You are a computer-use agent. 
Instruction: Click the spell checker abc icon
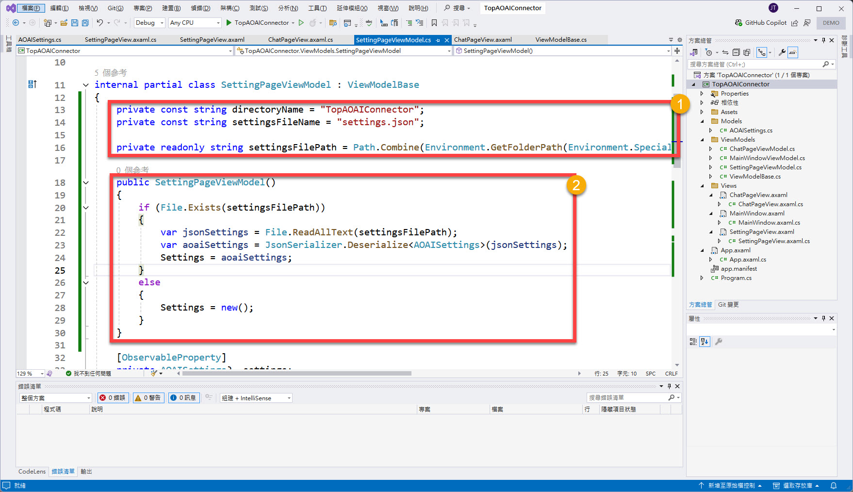point(369,23)
